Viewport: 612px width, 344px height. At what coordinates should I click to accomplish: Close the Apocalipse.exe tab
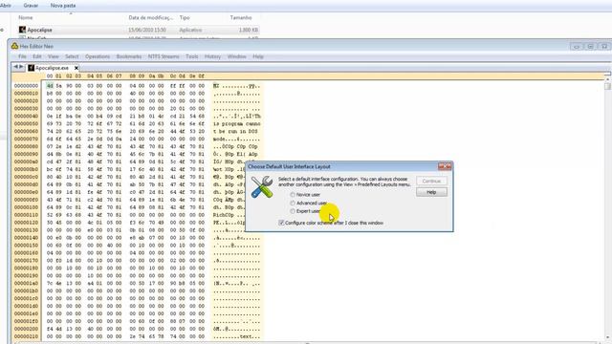pos(76,68)
